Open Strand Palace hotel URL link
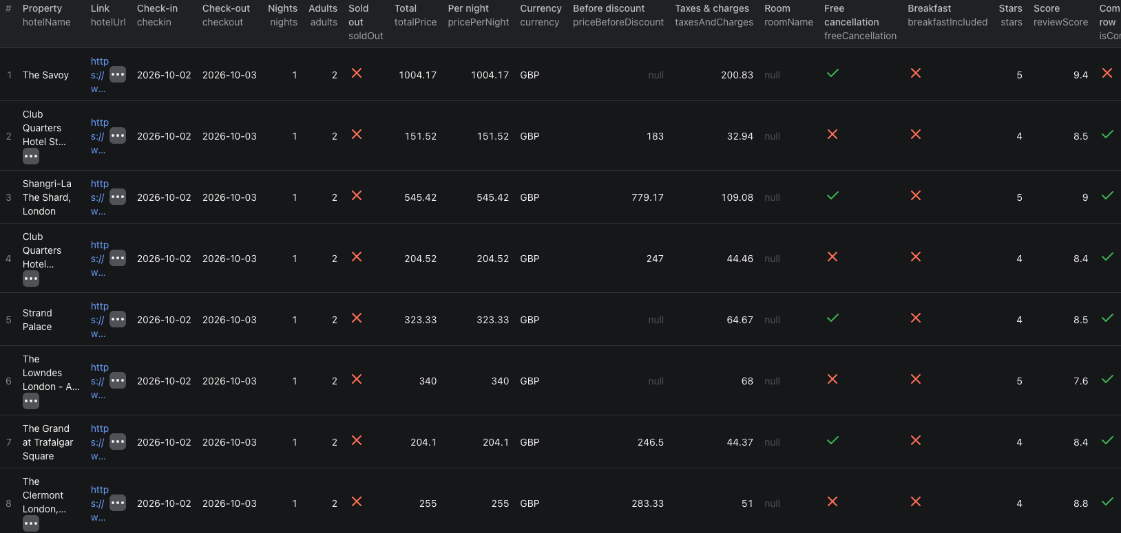The width and height of the screenshot is (1121, 533). (99, 320)
